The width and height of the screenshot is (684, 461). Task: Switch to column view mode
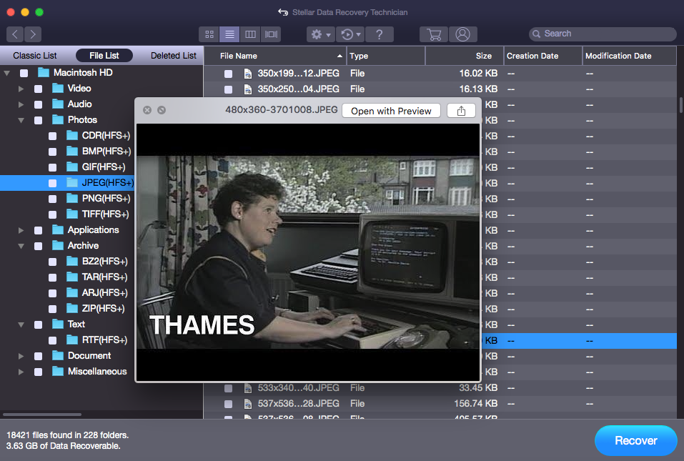pyautogui.click(x=250, y=34)
